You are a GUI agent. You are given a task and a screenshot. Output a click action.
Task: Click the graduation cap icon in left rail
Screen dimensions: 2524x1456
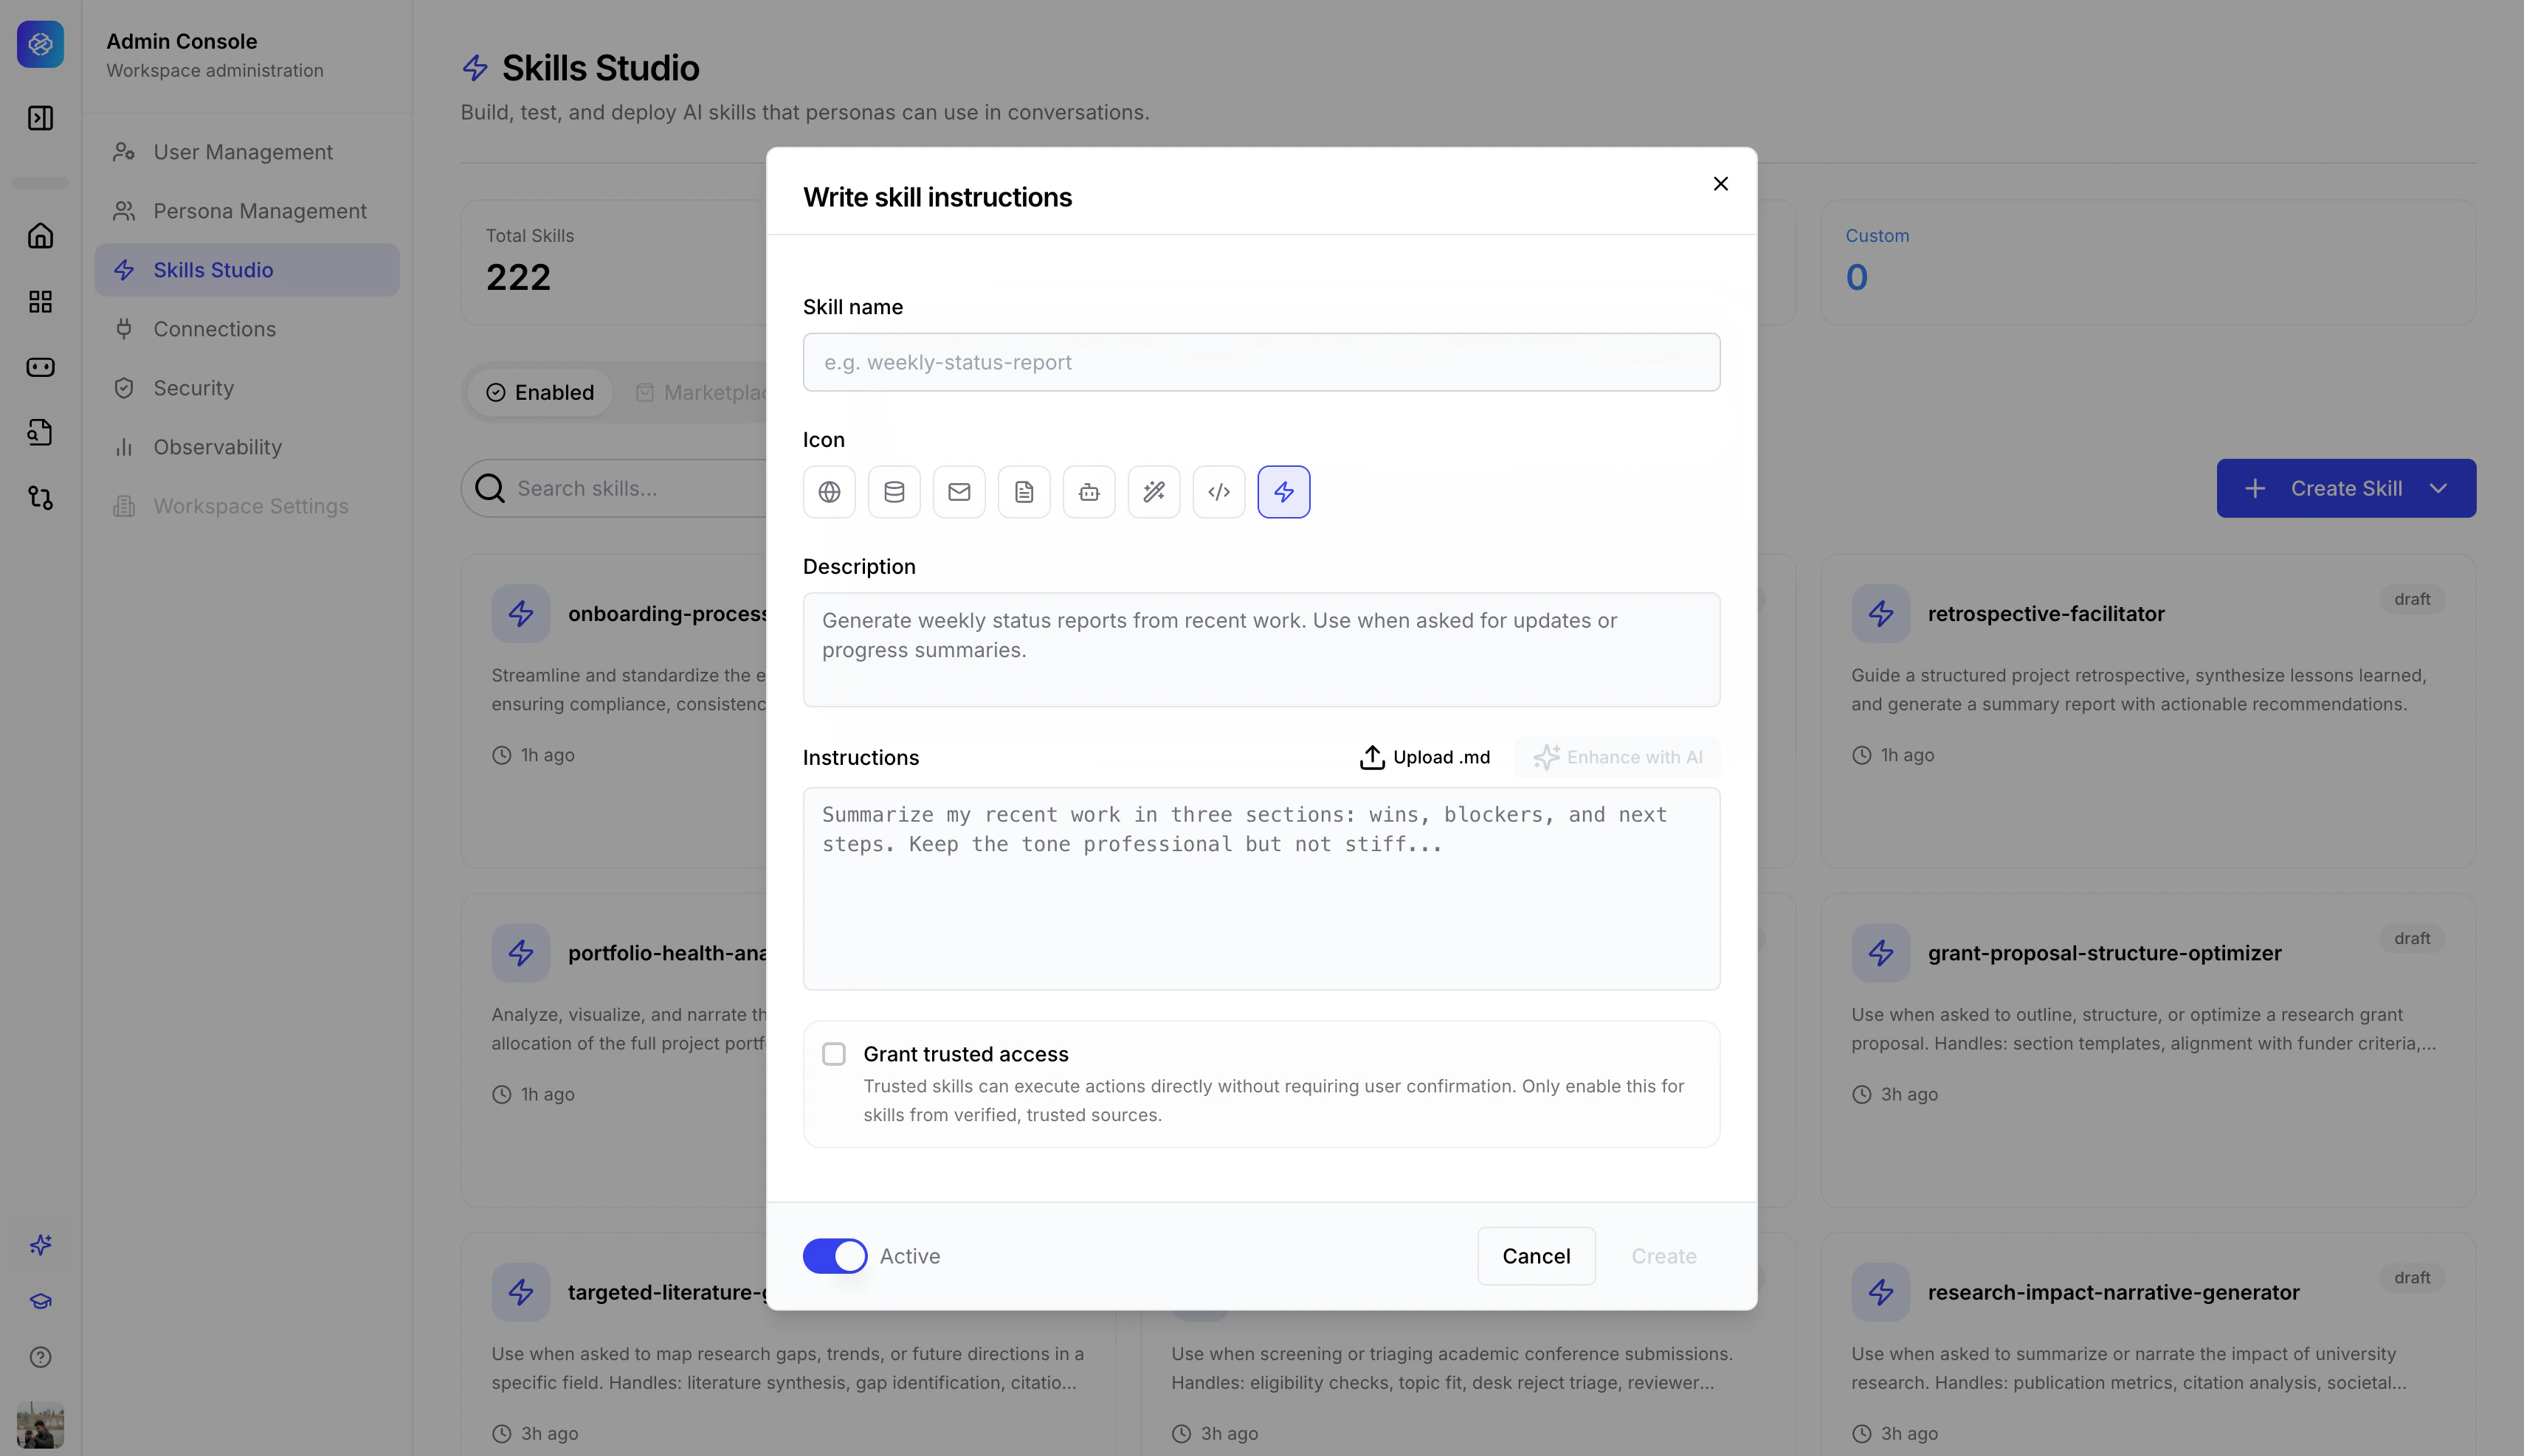(40, 1301)
